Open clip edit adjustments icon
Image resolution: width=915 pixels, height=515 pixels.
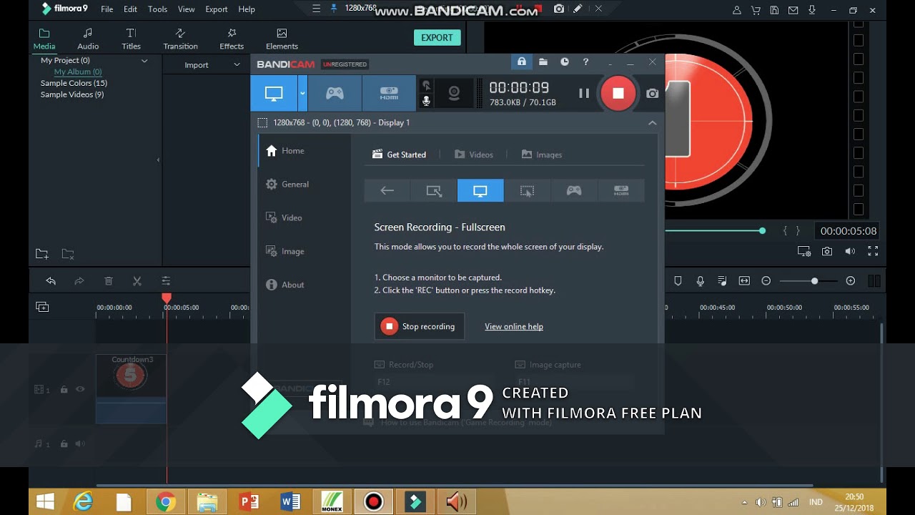(x=166, y=281)
